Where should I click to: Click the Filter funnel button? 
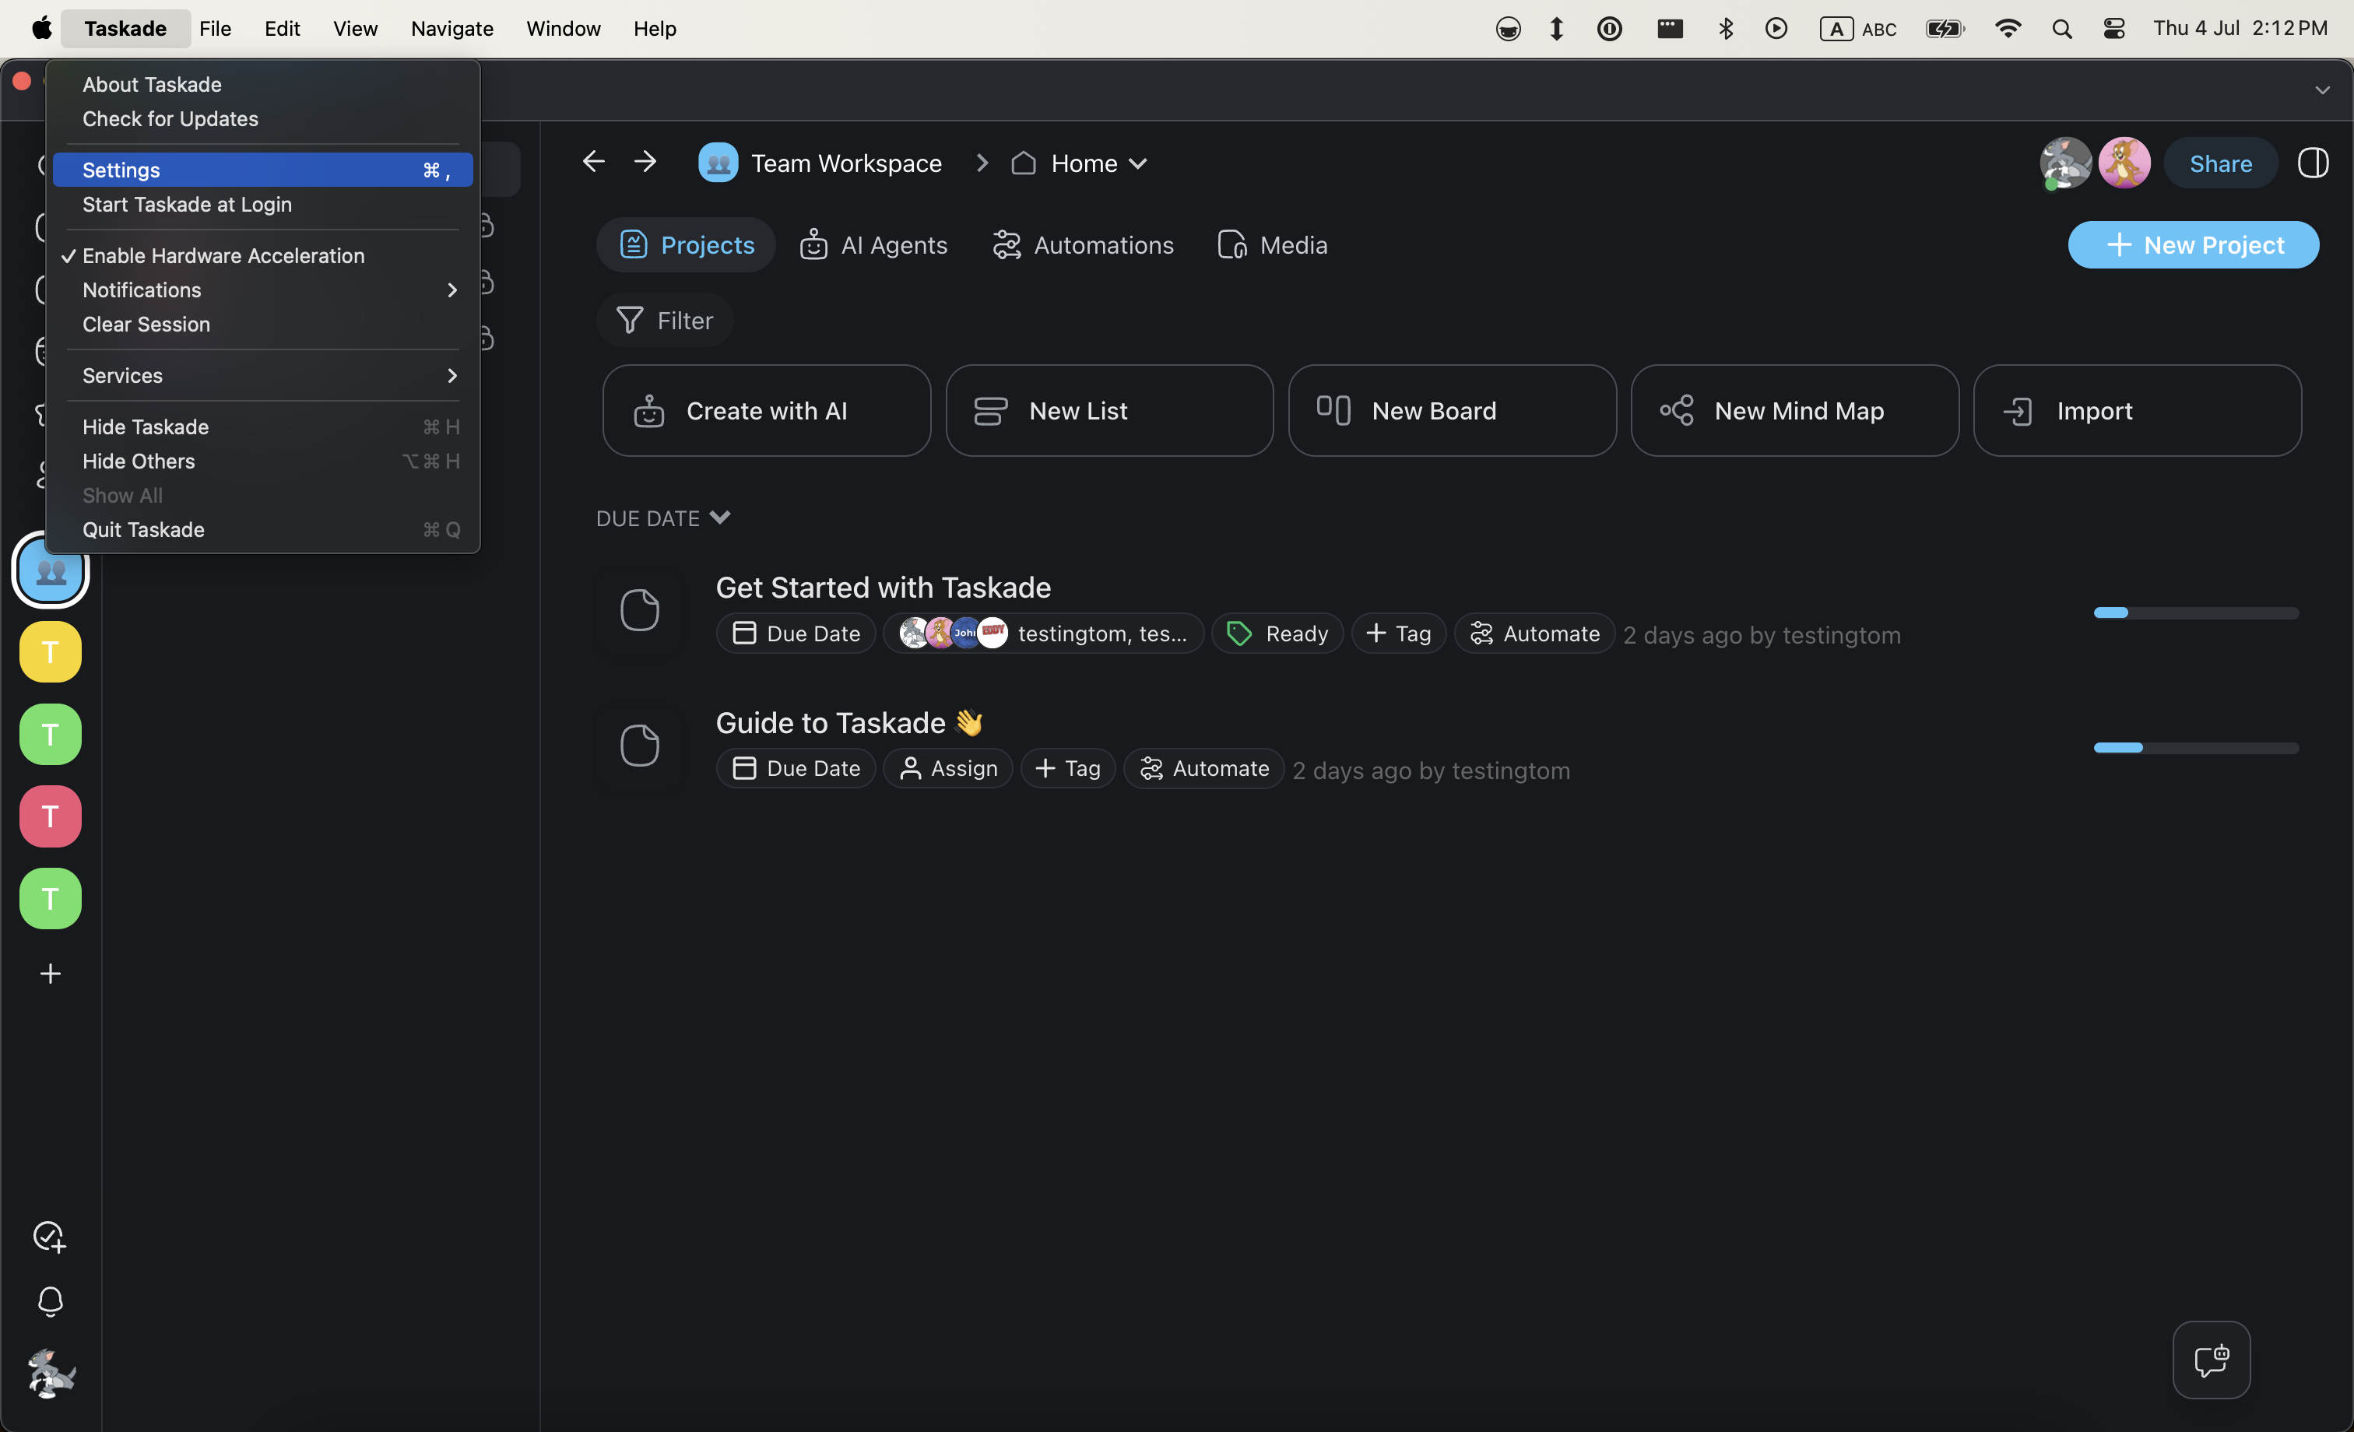(665, 320)
